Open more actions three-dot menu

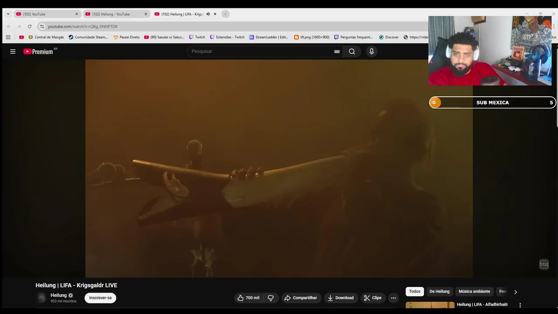(x=393, y=298)
